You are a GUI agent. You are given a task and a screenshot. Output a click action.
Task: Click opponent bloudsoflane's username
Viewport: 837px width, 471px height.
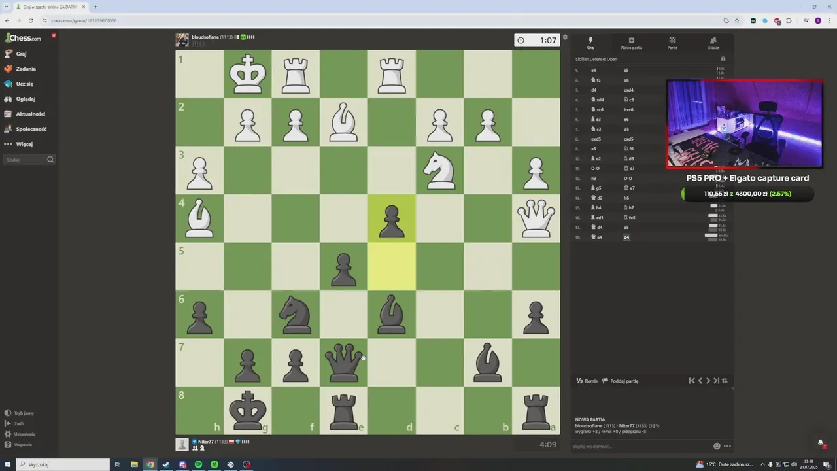pos(205,37)
